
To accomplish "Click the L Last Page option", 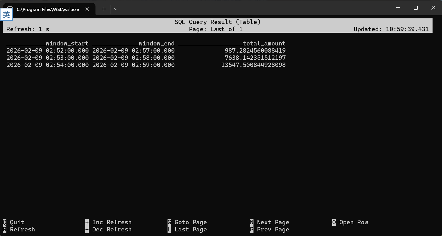I will [x=187, y=229].
